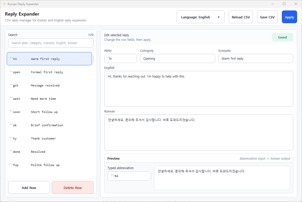This screenshot has width=302, height=202.
Task: Click the Korean Reply Expander title bar icon
Action: (4, 4)
